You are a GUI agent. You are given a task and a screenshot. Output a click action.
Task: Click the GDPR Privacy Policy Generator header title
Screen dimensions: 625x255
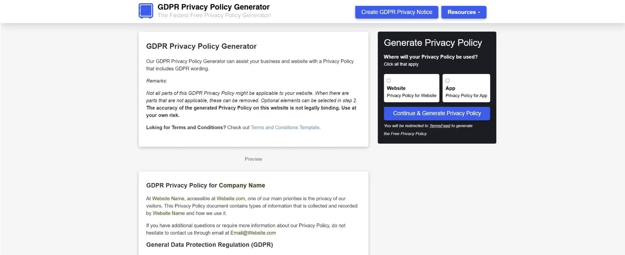click(213, 7)
